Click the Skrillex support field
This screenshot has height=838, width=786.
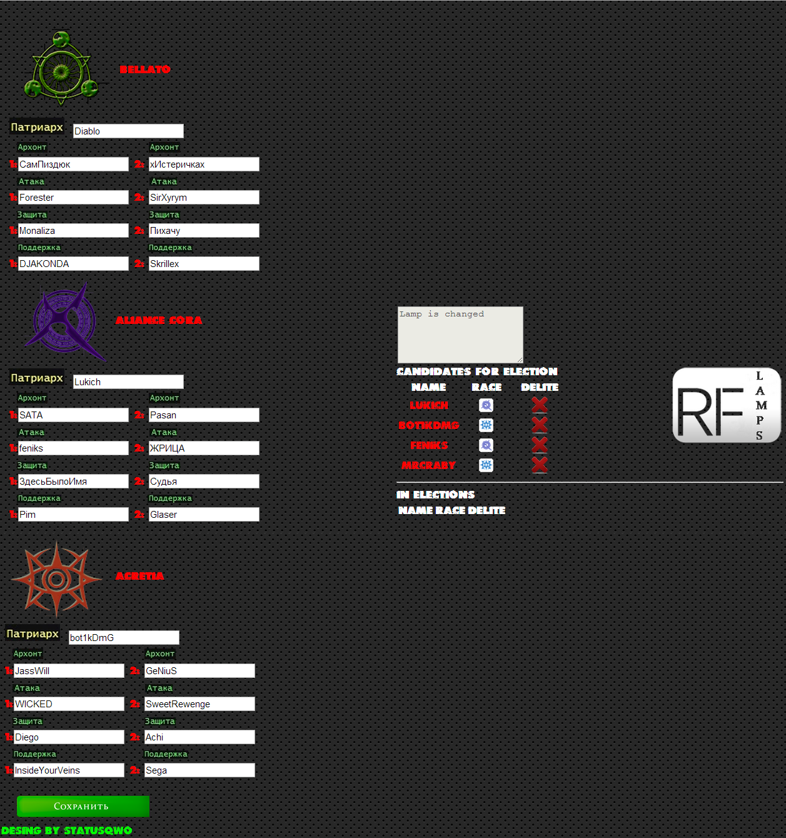(x=204, y=263)
